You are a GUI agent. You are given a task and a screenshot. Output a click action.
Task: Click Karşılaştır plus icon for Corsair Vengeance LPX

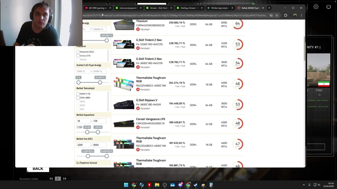[138, 127]
